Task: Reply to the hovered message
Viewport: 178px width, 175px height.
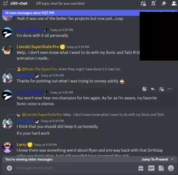Action: [x=153, y=89]
